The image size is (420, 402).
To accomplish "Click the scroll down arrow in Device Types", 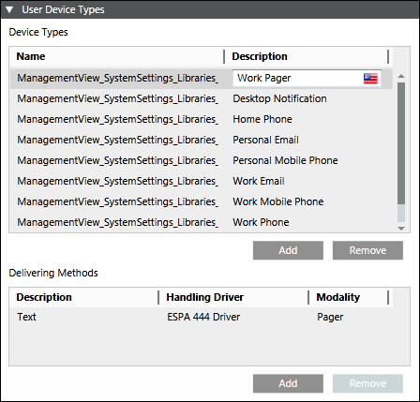I will tap(401, 229).
